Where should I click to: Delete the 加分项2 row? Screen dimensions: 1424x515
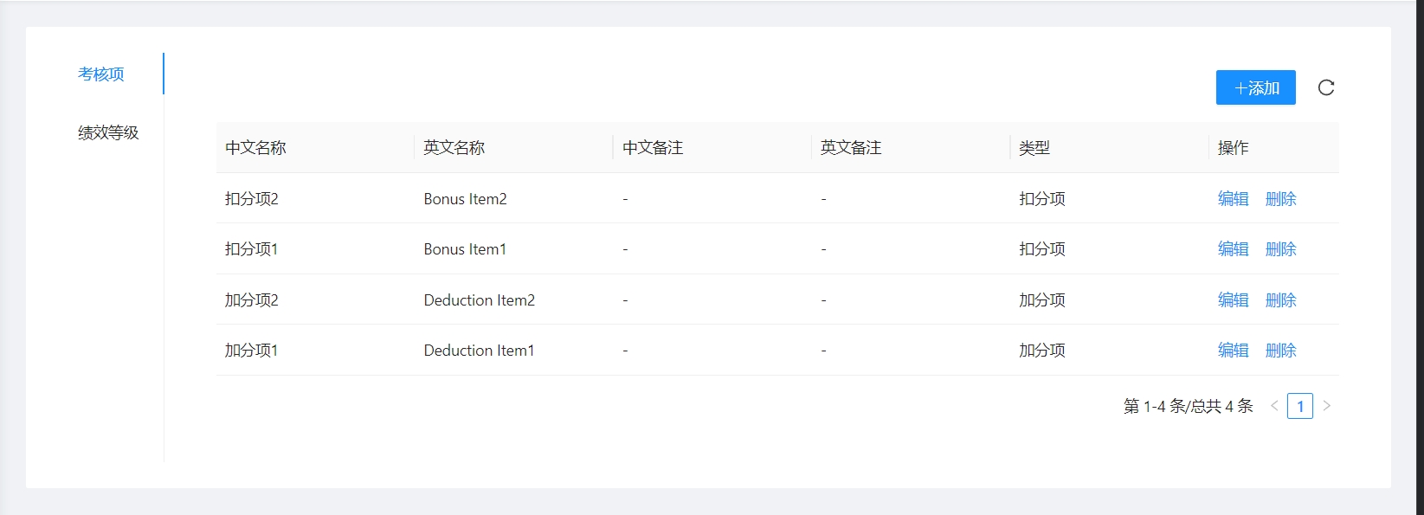(x=1280, y=300)
